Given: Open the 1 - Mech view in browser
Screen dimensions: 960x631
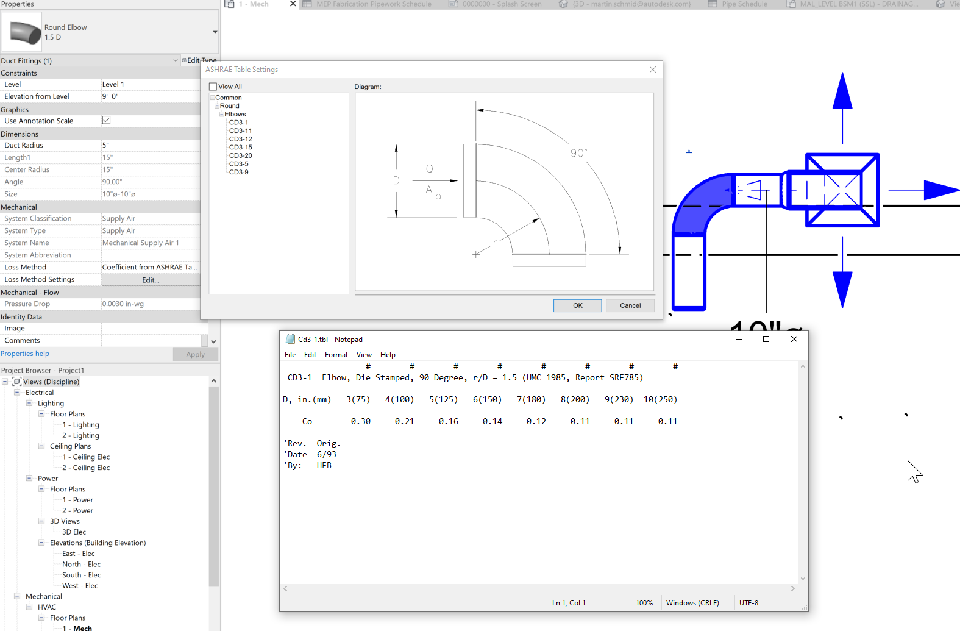Looking at the screenshot, I should tap(77, 628).
